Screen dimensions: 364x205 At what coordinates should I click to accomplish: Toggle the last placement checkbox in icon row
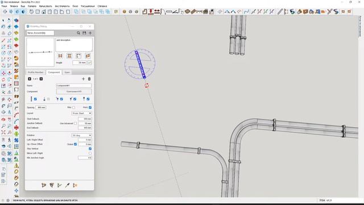click(88, 99)
